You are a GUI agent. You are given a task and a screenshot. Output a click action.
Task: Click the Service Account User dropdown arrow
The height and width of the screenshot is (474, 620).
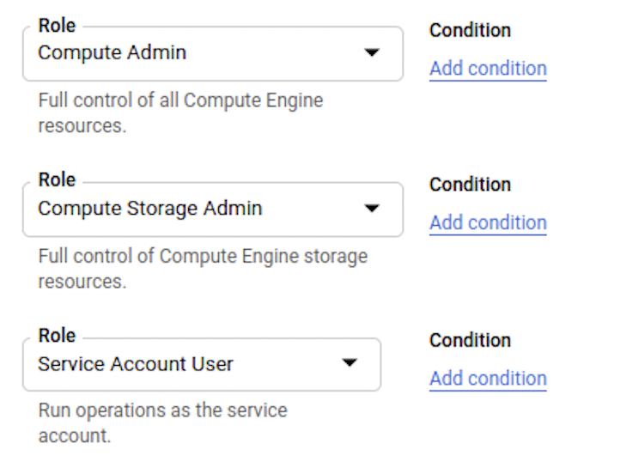tap(350, 363)
